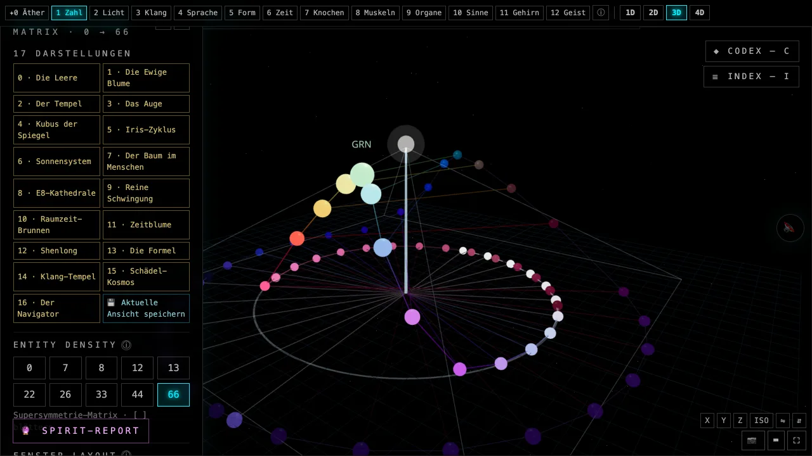Snap view to ISO perspective
Screen dimensions: 812x456
[x=761, y=421]
